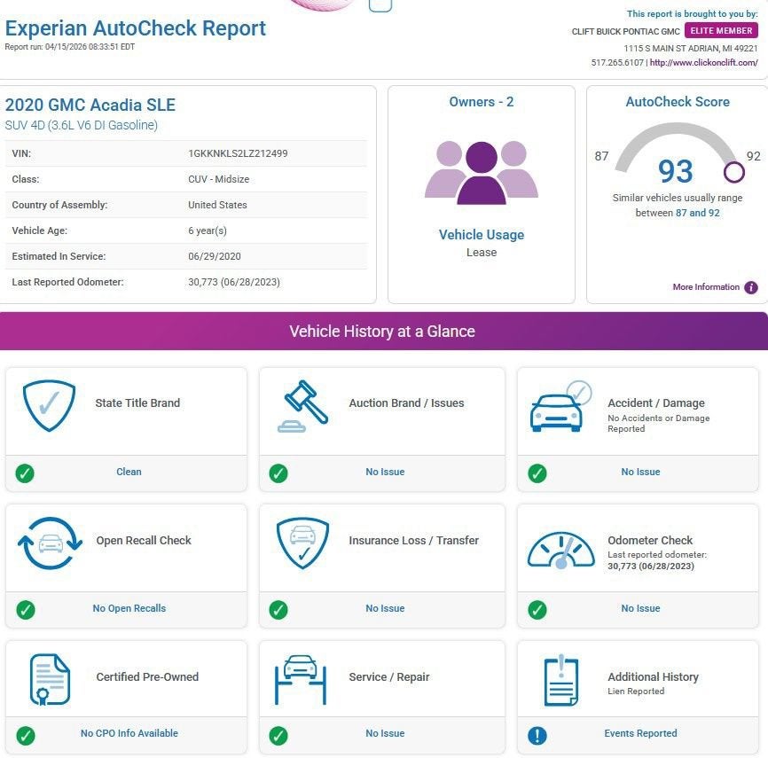This screenshot has width=768, height=758.
Task: Click the Lien Reported text
Action: (x=636, y=692)
